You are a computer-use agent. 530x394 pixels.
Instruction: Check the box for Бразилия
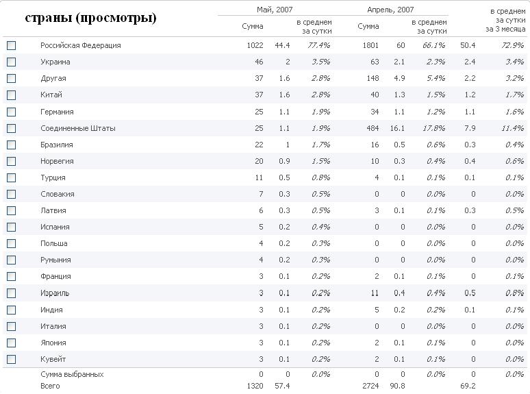(11, 145)
